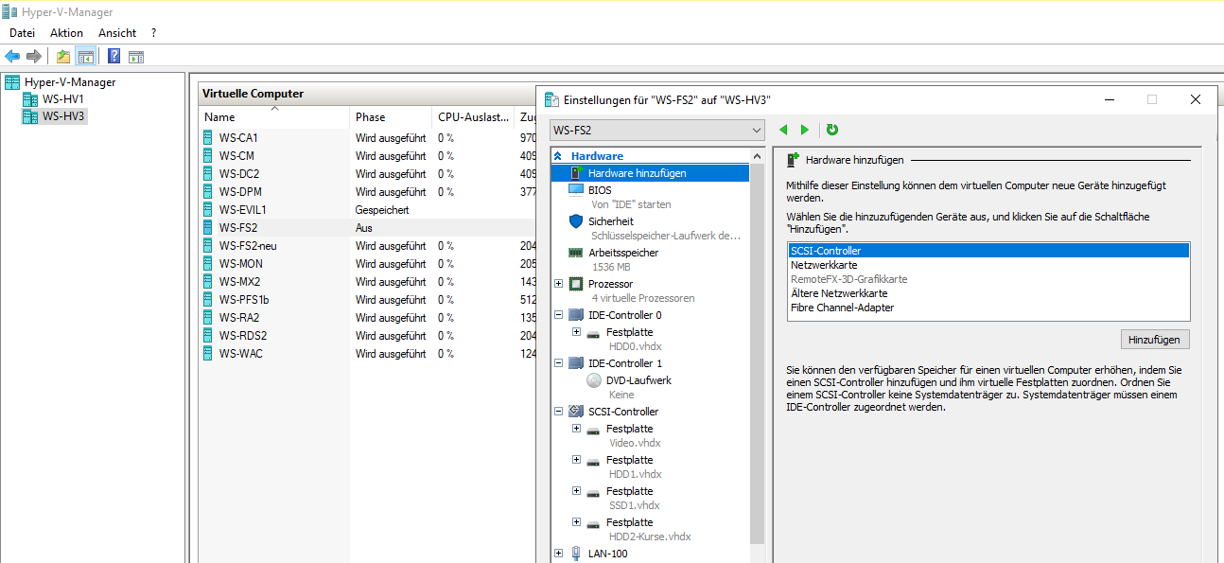Click the green refresh icon in settings
1224x563 pixels.
tap(832, 130)
